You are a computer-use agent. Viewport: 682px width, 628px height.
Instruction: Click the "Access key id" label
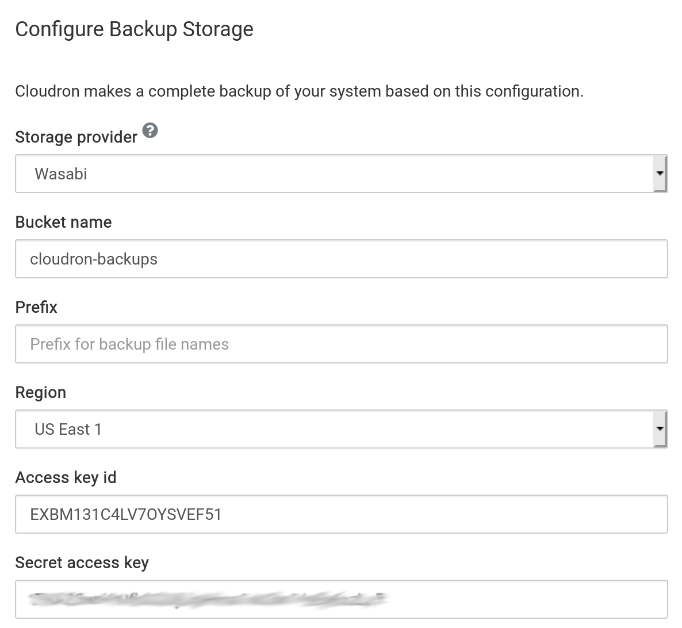click(66, 477)
